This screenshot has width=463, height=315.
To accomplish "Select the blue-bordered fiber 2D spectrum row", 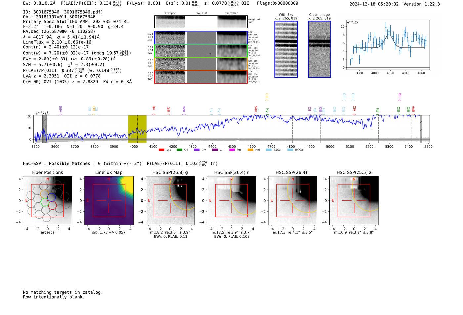I will pyautogui.click(x=201, y=38).
